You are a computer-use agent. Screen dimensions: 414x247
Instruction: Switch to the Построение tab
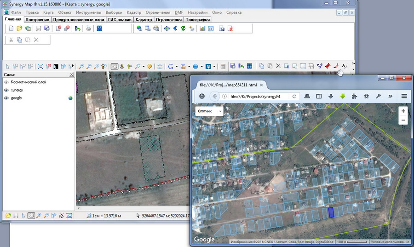(x=37, y=19)
